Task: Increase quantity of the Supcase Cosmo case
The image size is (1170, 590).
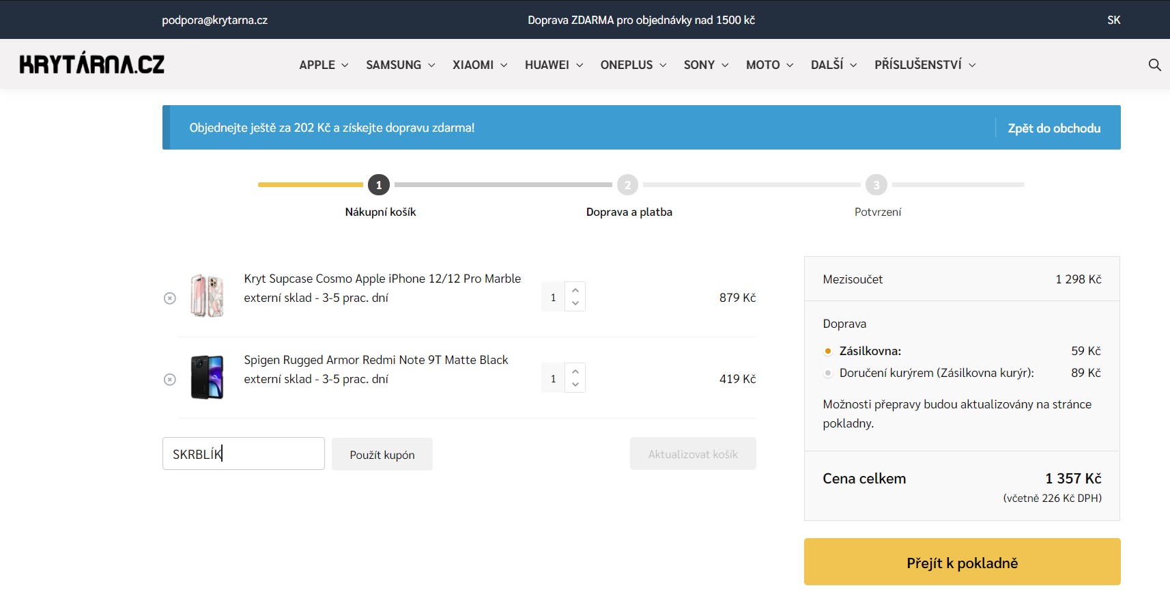Action: coord(575,290)
